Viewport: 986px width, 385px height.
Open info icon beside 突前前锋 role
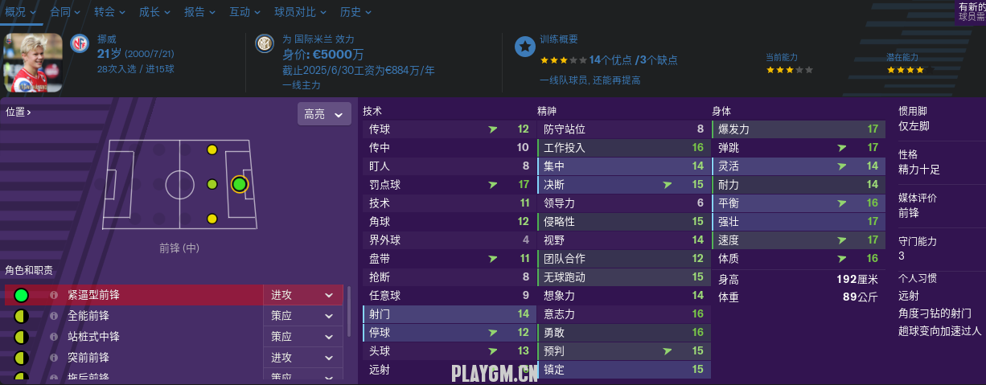tap(55, 358)
